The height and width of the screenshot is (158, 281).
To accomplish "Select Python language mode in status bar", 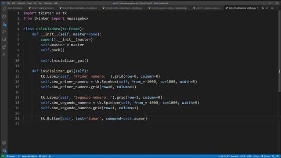I will (256, 156).
